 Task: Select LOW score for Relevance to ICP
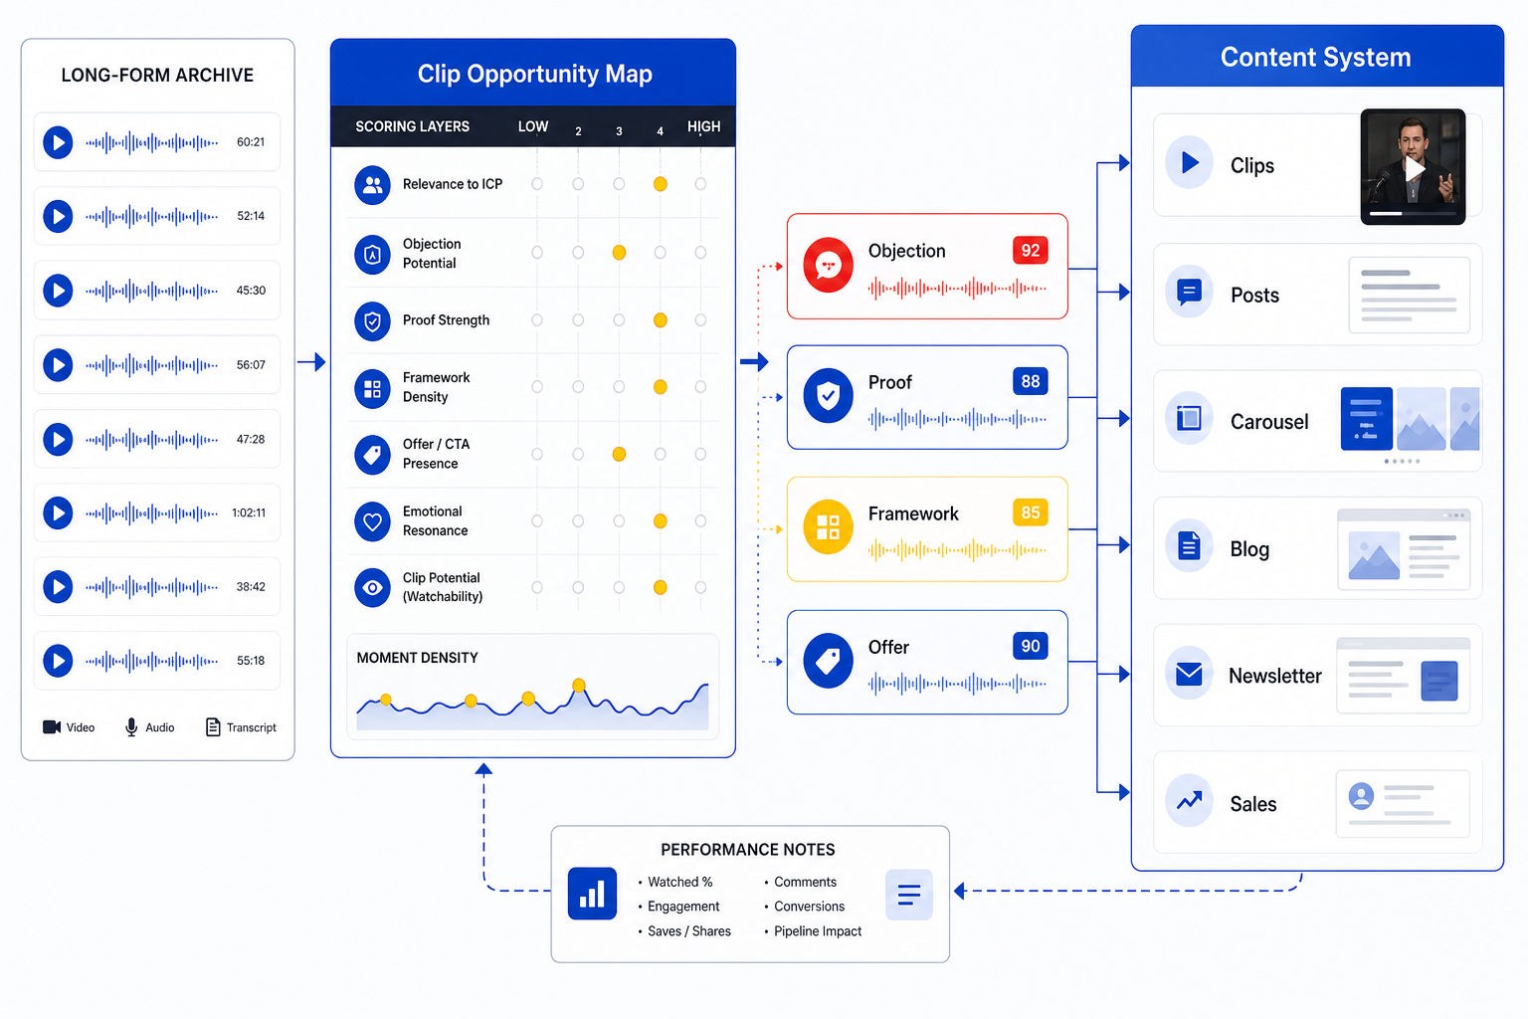537,184
